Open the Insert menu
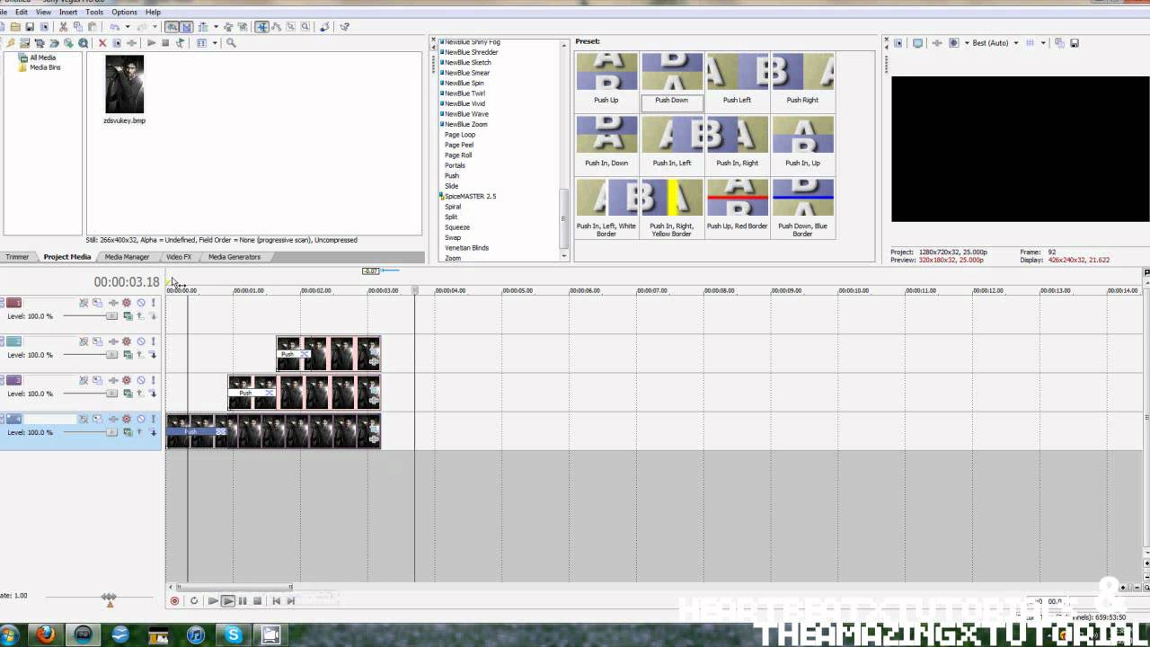Image resolution: width=1150 pixels, height=647 pixels. 68,12
